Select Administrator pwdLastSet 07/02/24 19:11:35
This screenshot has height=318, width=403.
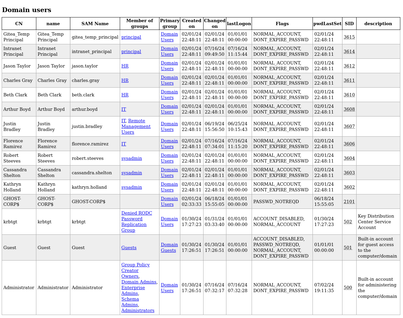click(x=324, y=288)
